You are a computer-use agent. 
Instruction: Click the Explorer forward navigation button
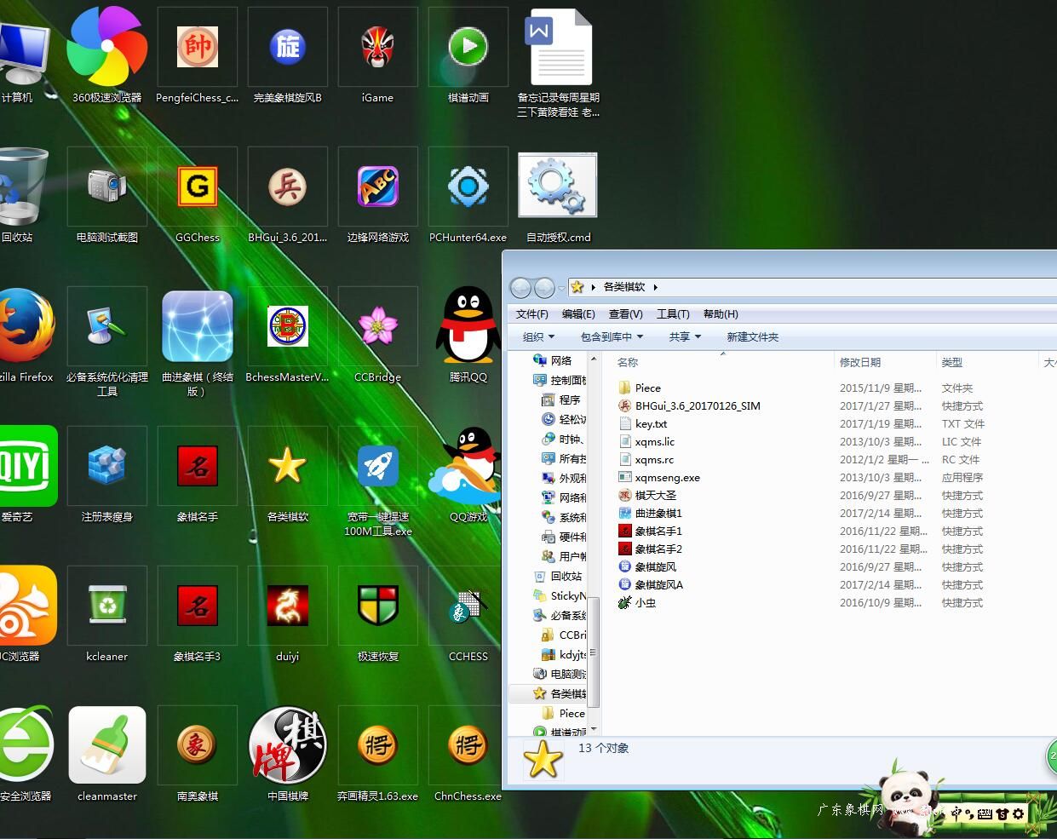point(544,288)
